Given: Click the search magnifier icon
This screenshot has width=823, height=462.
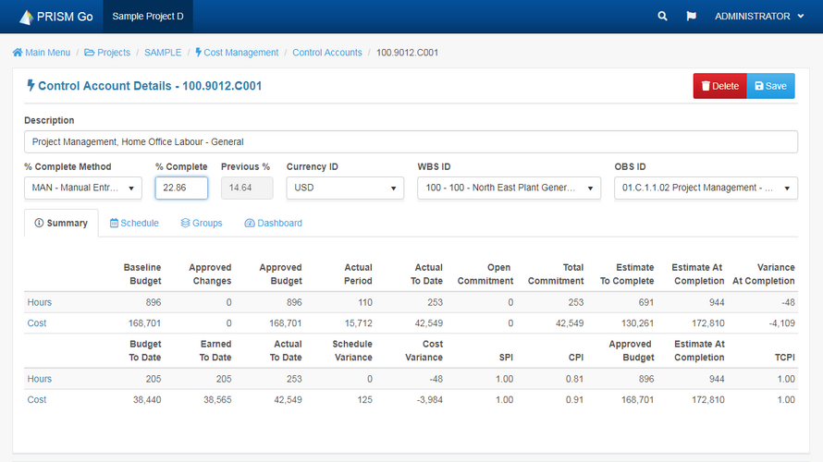Looking at the screenshot, I should (662, 17).
